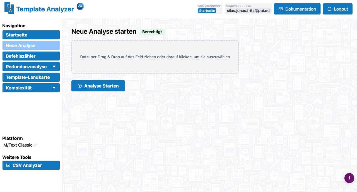Click the play icon in Analyse Starten

[x=80, y=86]
